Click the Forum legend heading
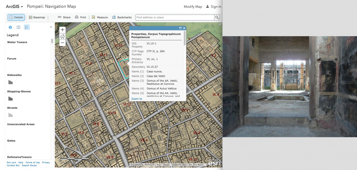The image size is (357, 170). pyautogui.click(x=12, y=58)
